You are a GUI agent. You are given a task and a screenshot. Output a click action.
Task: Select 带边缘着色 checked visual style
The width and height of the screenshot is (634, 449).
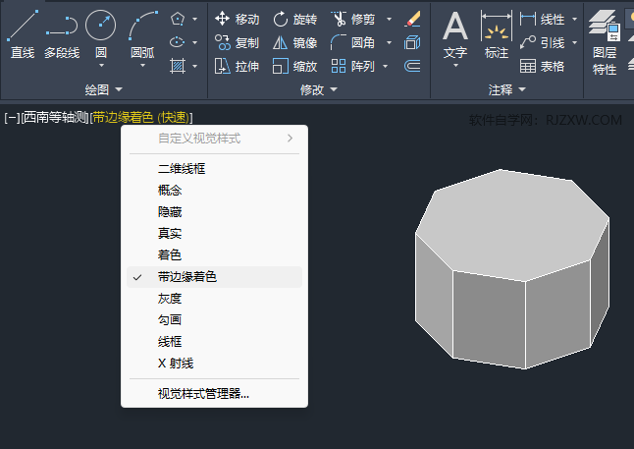pos(186,277)
